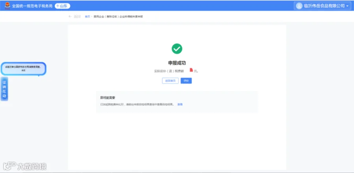Click the green success checkmark icon
Viewport: 354px width, 173px height.
pyautogui.click(x=177, y=49)
